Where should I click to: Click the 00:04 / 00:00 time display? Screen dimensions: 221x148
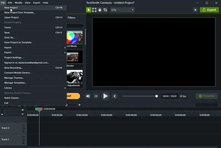170,96
